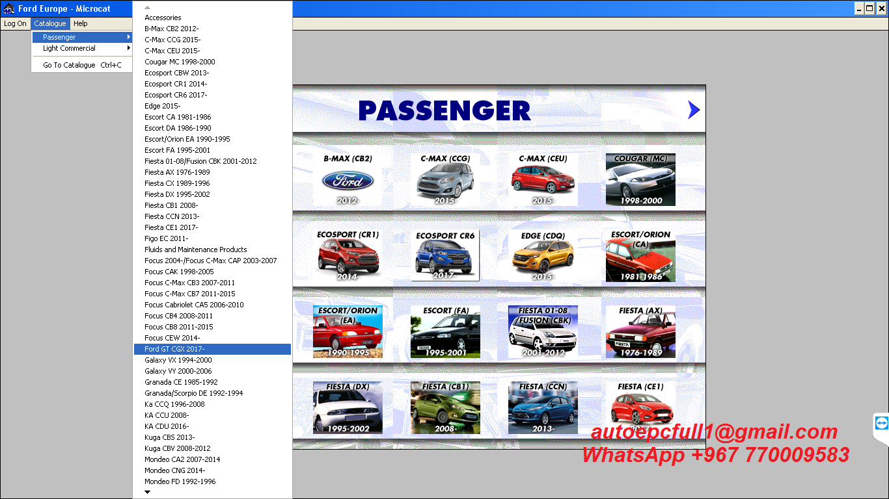The image size is (889, 499).
Task: Select Fiesta AX 1976-1989 in list
Action: click(x=212, y=172)
